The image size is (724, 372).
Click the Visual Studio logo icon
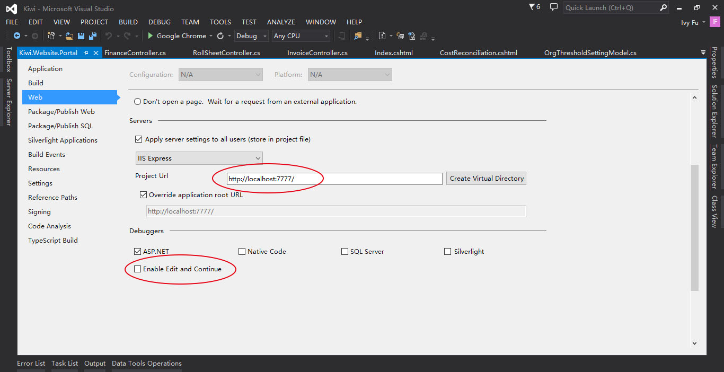pos(11,8)
